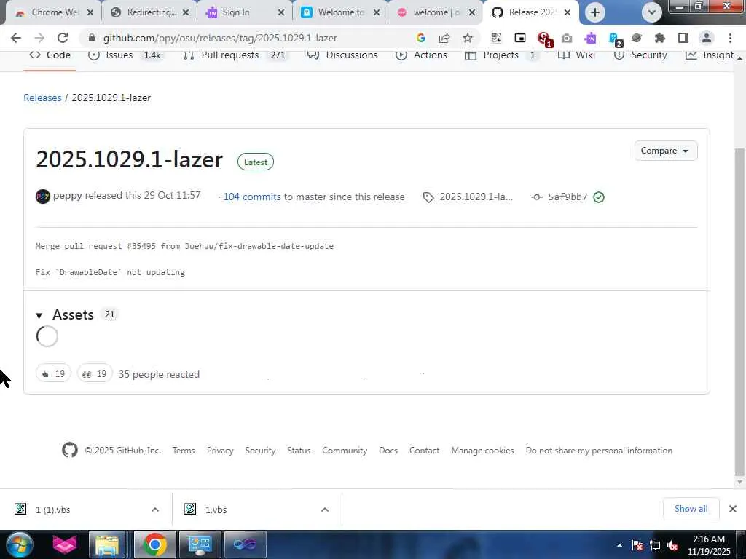Switch to the pink 'welcome |' tab
This screenshot has width=746, height=559.
[436, 12]
